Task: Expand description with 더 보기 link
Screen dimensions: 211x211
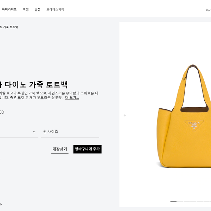Action: (72, 97)
